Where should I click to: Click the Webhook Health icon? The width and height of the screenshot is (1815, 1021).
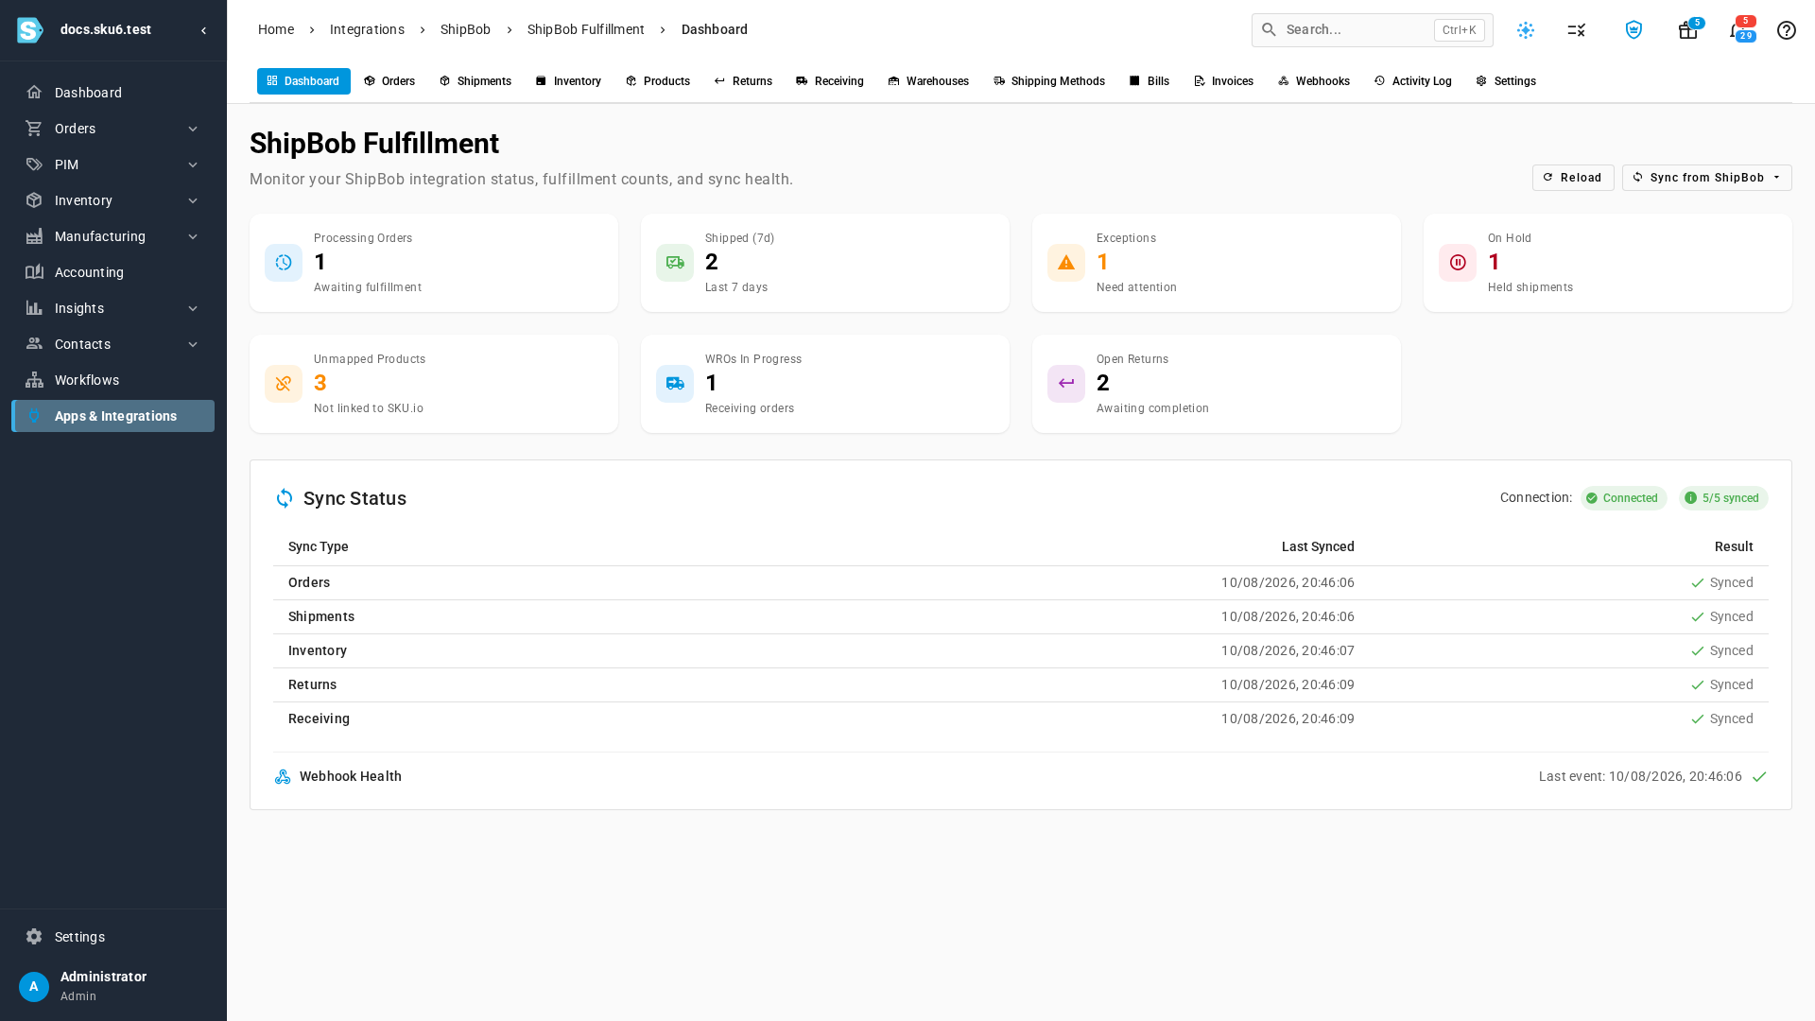283,776
